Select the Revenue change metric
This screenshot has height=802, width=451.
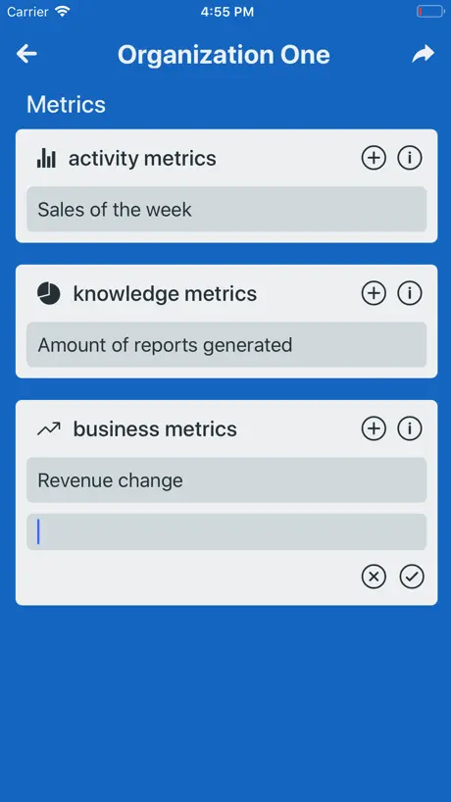click(x=226, y=480)
